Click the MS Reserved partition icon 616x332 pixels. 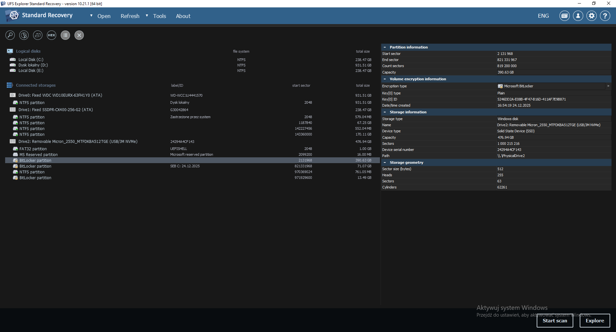point(15,155)
